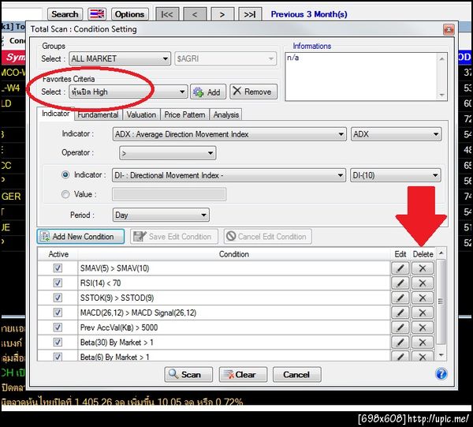Open the $AGRI sector dropdown
This screenshot has width=473, height=427.
(x=225, y=58)
